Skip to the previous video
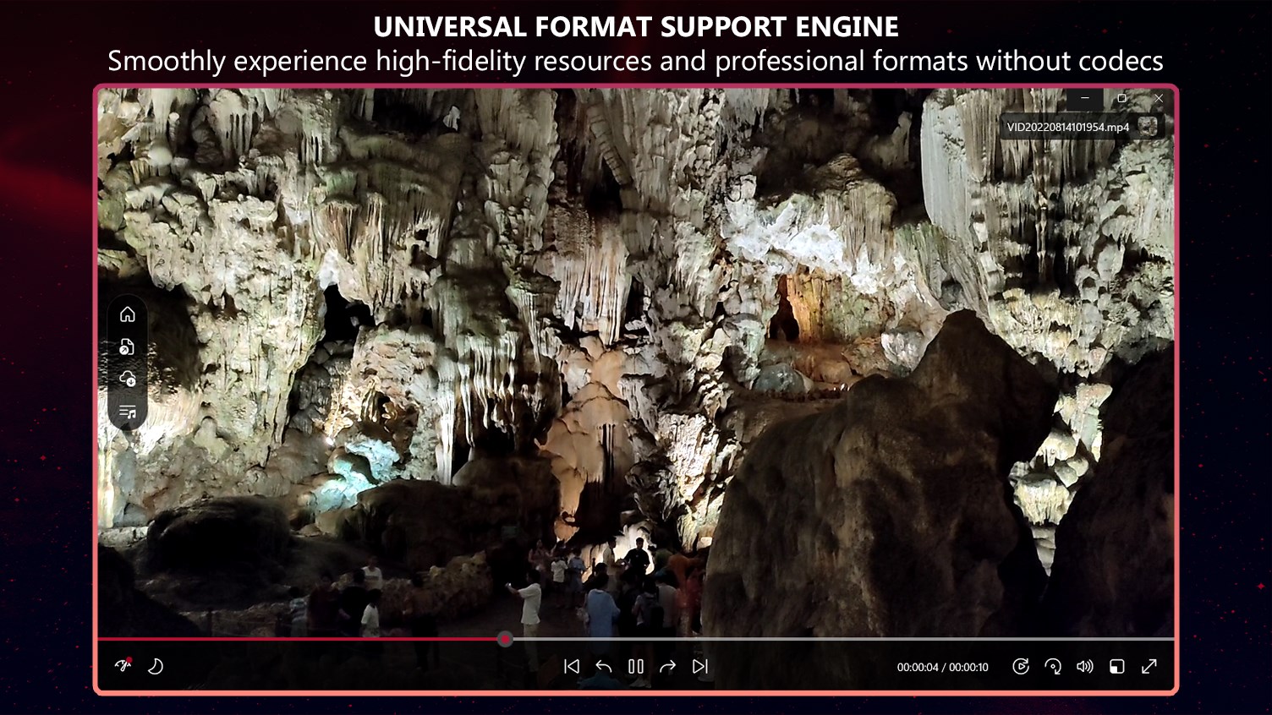Screen dimensions: 1272x715 572,666
